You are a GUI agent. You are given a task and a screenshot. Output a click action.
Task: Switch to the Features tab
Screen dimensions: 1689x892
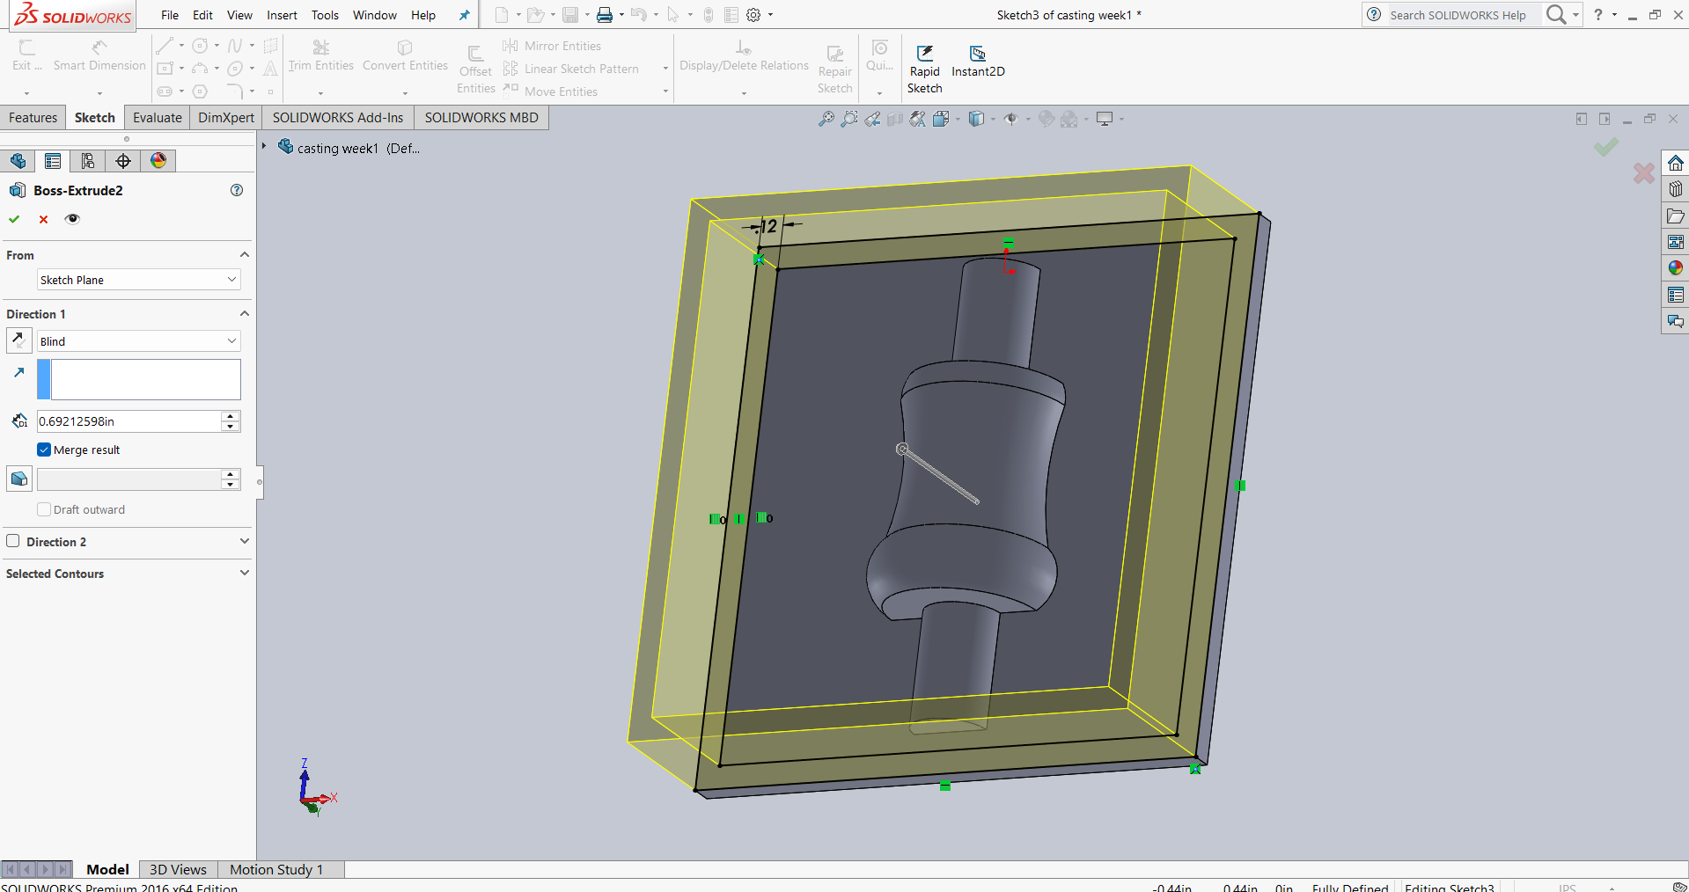[33, 118]
